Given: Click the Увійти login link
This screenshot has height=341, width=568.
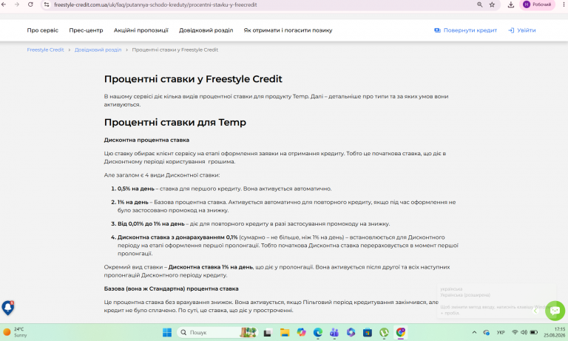Looking at the screenshot, I should click(521, 30).
